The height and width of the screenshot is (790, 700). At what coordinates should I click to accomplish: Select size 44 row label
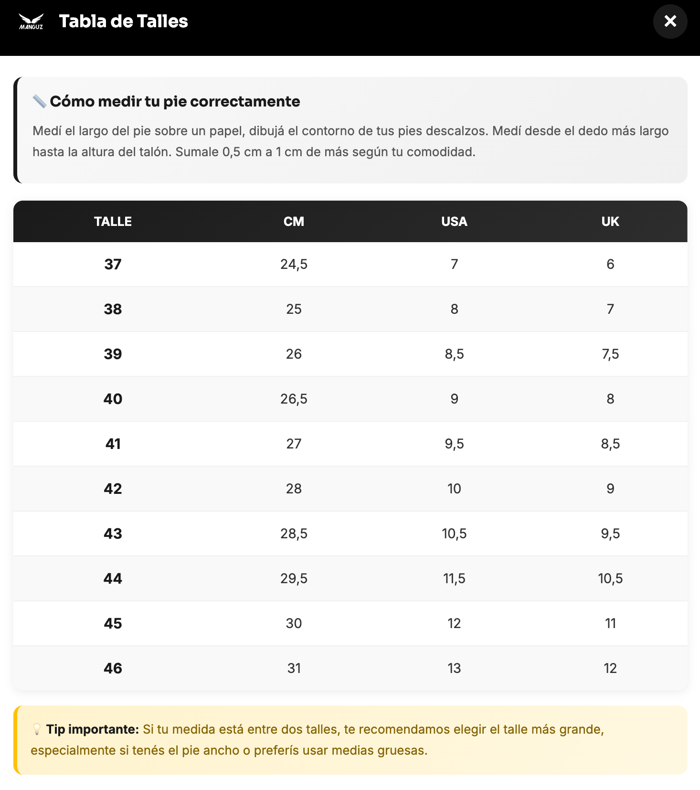click(113, 578)
